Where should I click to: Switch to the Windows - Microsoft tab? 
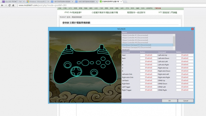[37, 2]
